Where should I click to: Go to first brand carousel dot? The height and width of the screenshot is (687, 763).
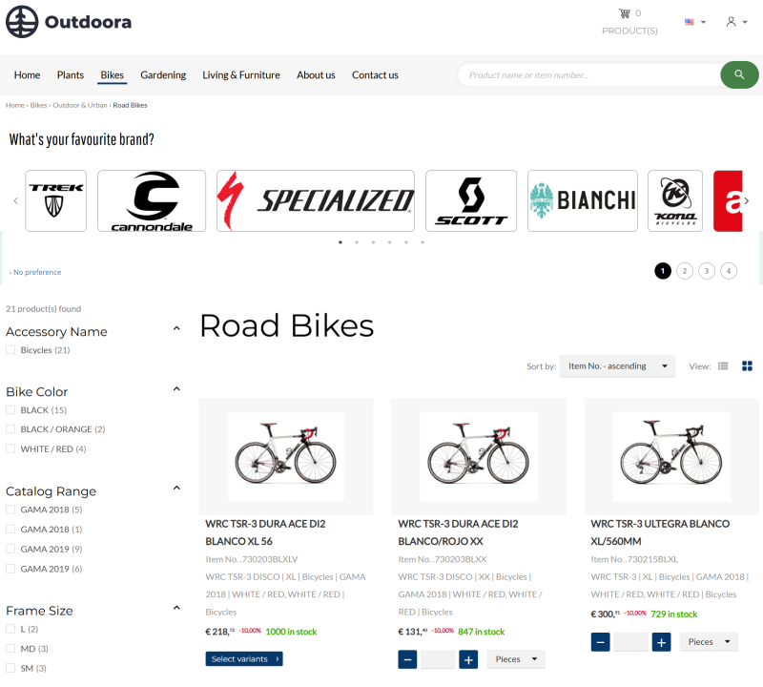click(x=340, y=242)
